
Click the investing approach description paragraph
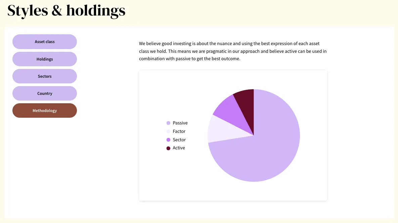pyautogui.click(x=232, y=51)
